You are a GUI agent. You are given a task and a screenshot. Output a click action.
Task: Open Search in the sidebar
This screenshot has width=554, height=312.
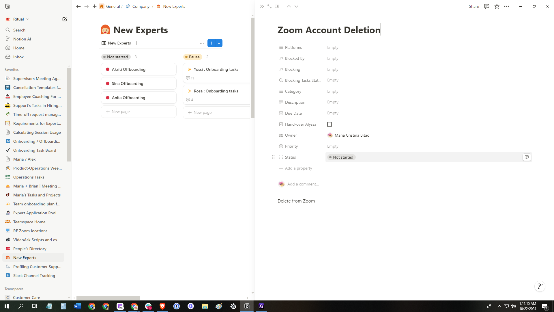[x=33, y=30]
